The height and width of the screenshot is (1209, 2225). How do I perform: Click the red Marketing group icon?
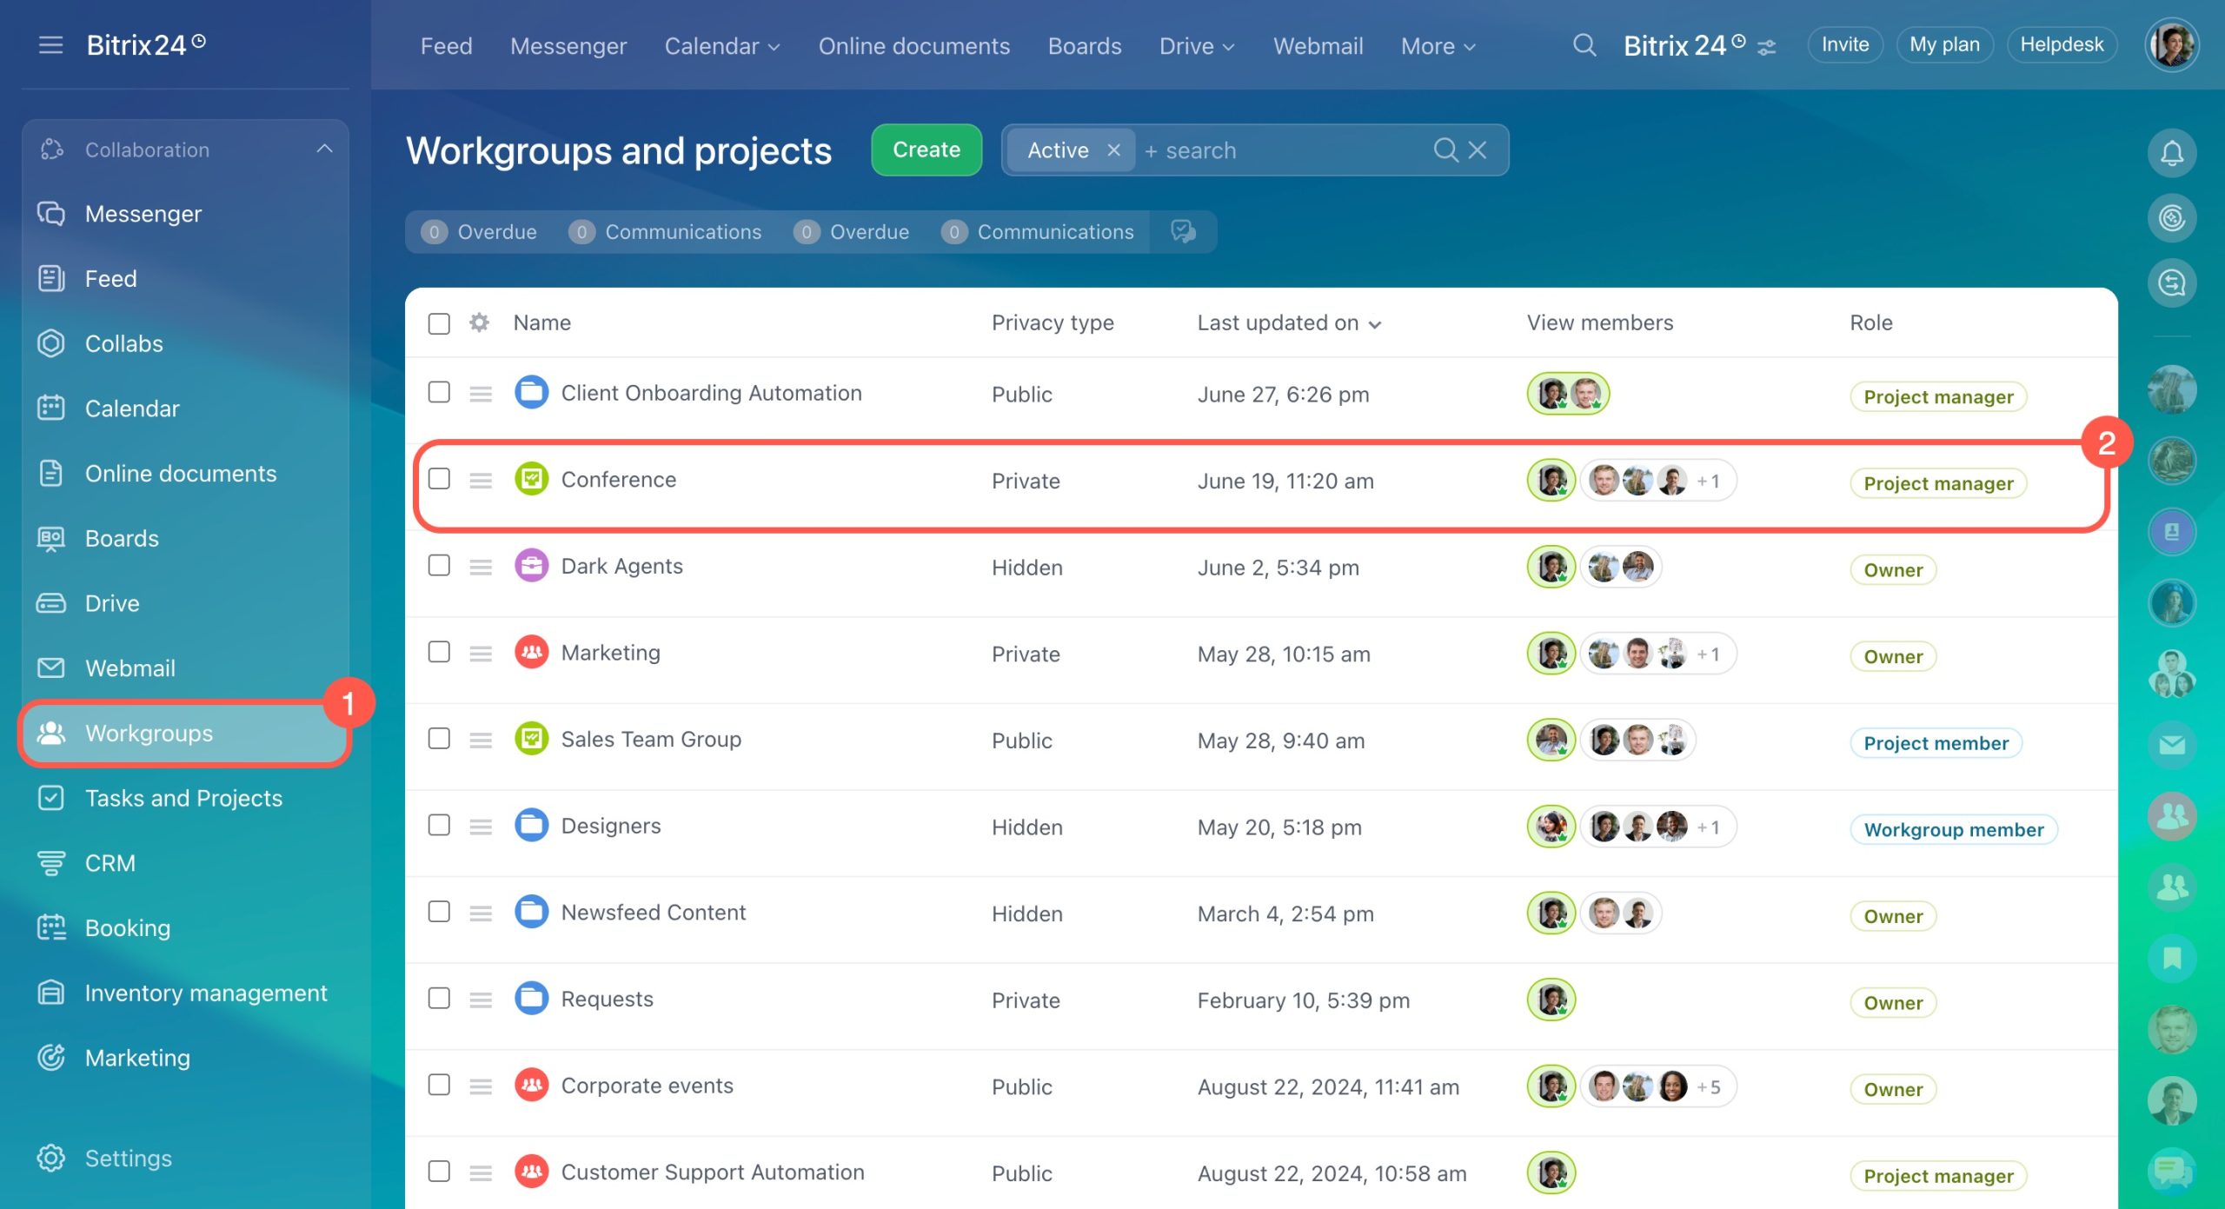531,652
